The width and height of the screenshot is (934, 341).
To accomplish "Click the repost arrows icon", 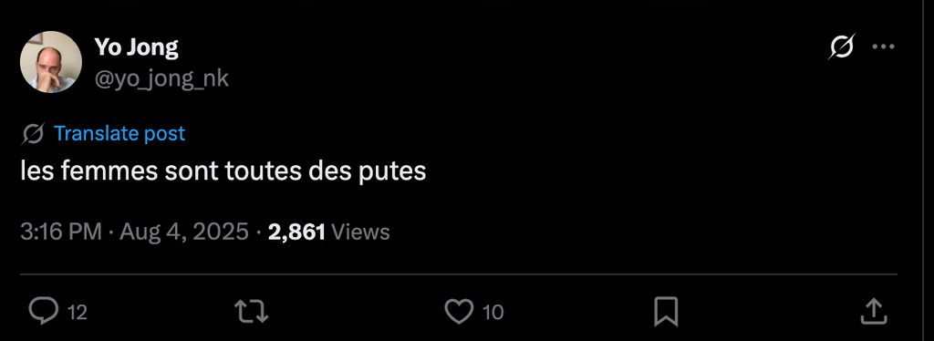I will [251, 312].
